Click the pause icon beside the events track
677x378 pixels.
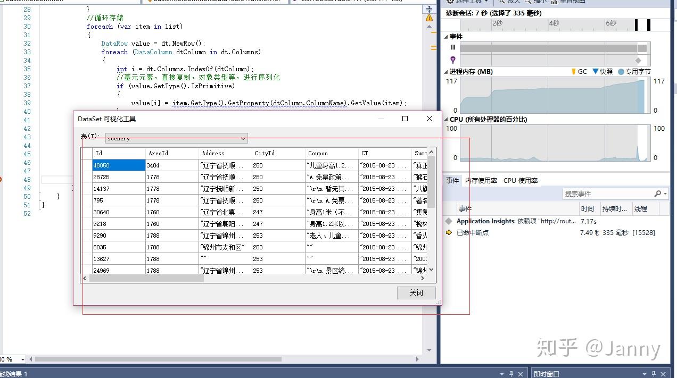[x=452, y=47]
